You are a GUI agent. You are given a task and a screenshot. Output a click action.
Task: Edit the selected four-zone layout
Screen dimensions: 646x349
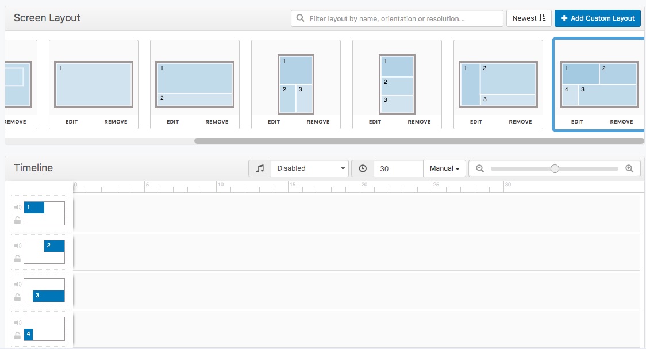click(x=577, y=121)
